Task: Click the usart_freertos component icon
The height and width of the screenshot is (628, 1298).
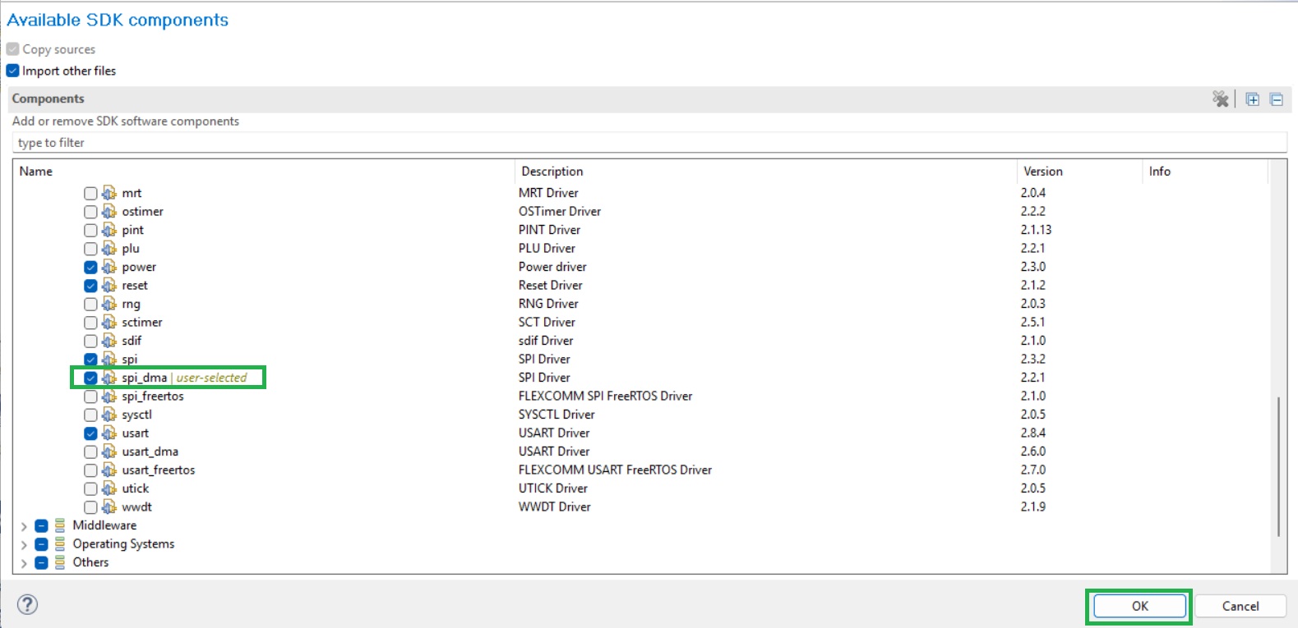Action: 109,470
